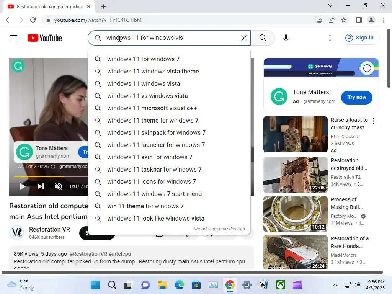Choose 'windows 11 launcher for windows 7'
Viewport: 392px width, 294px height.
point(169,145)
